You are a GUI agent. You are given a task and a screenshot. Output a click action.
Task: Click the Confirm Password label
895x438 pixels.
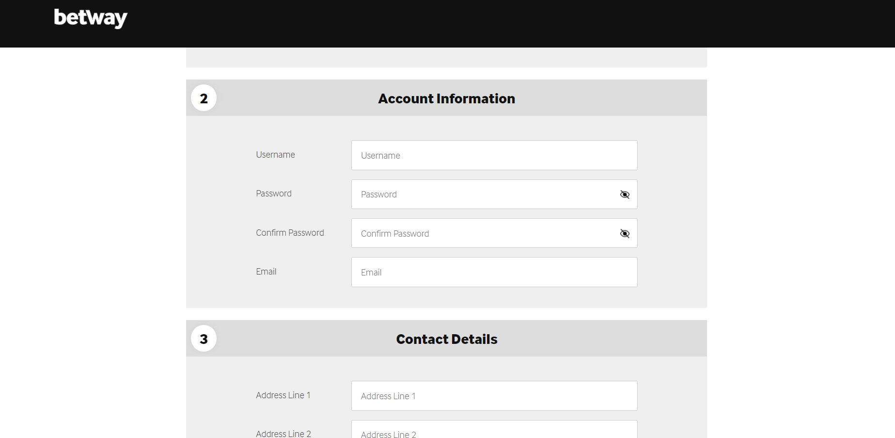pos(290,232)
